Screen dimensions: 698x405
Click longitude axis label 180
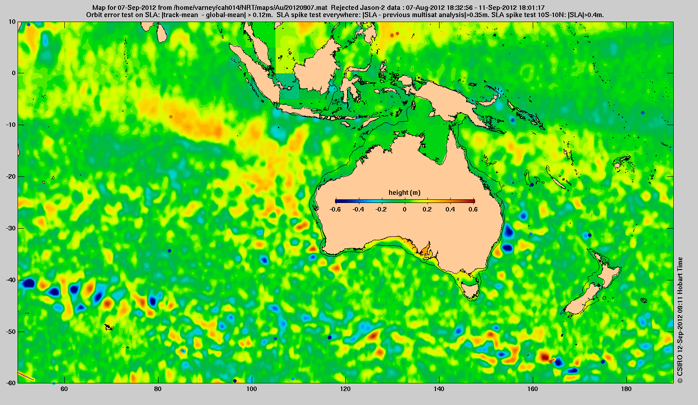point(626,389)
